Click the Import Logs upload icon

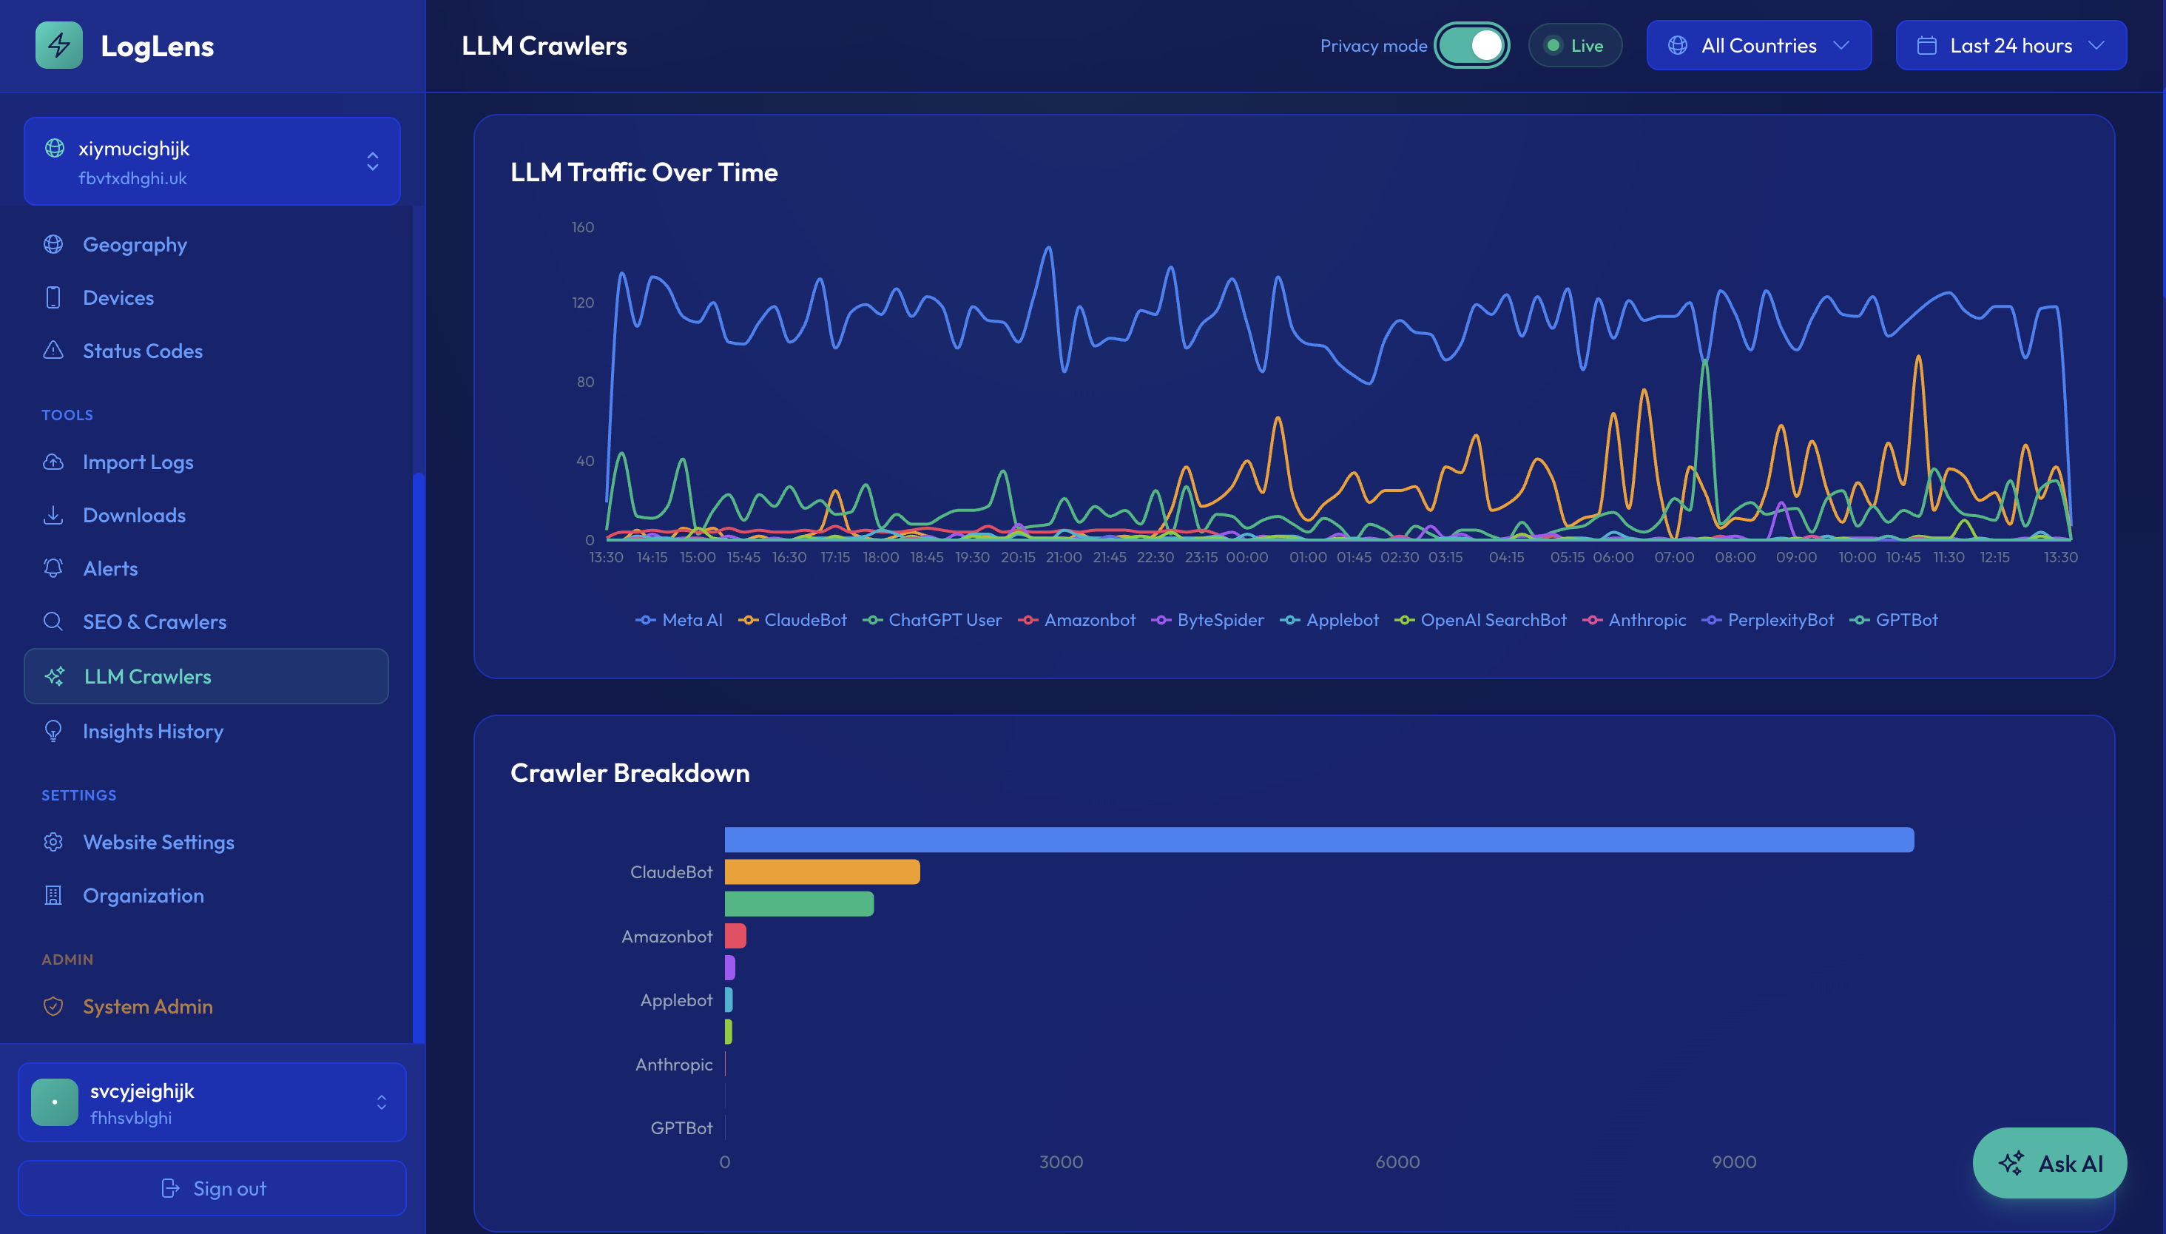click(x=53, y=462)
